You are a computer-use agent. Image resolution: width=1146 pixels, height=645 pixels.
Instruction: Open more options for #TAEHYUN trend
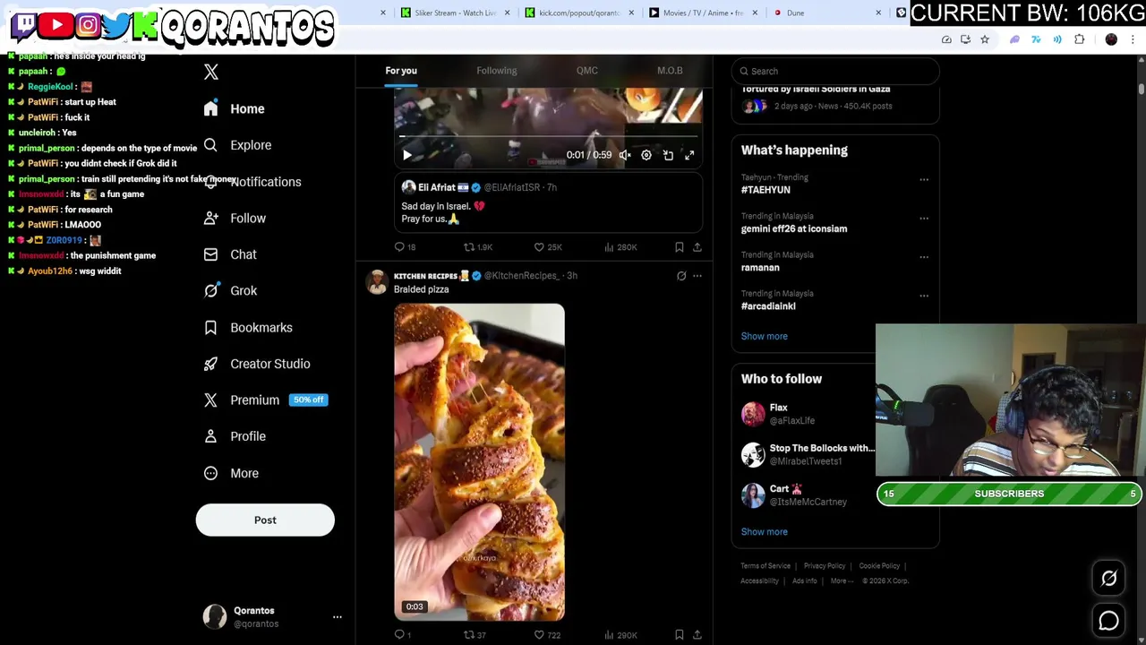coord(924,179)
